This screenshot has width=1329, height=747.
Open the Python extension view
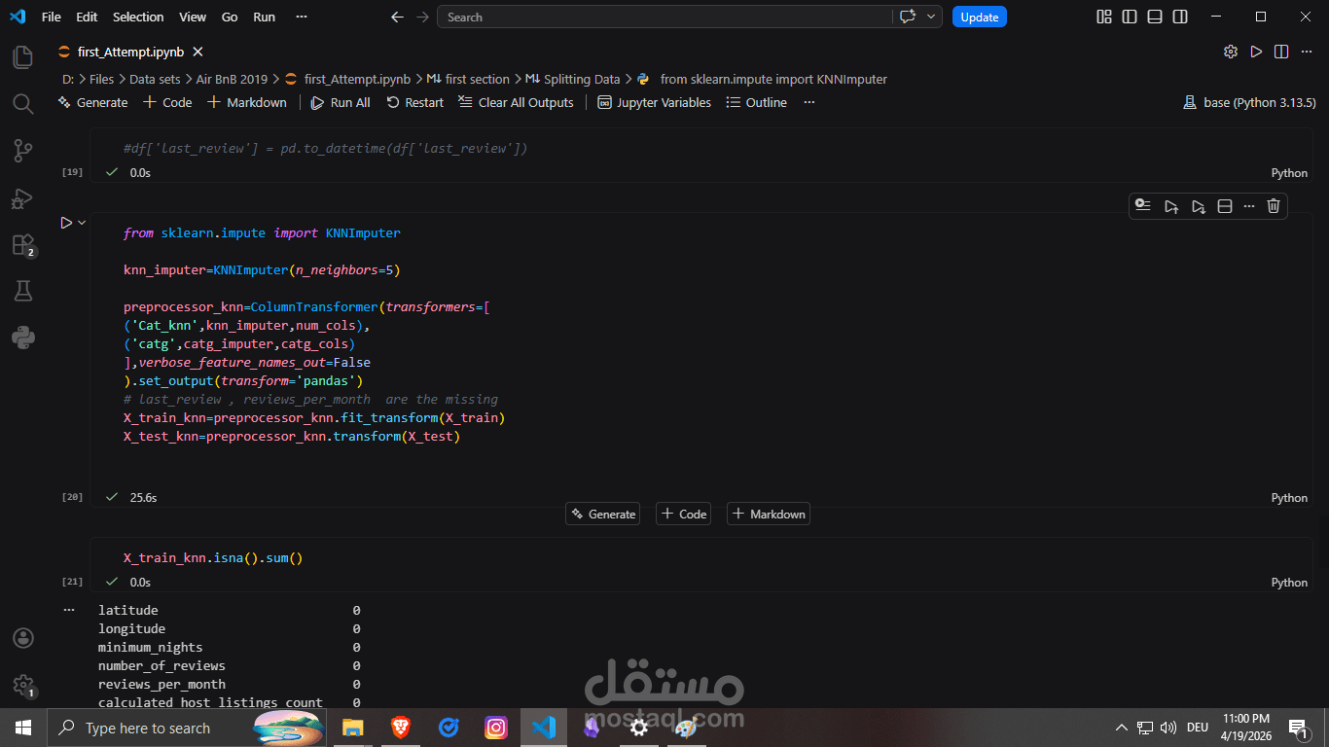(x=23, y=338)
